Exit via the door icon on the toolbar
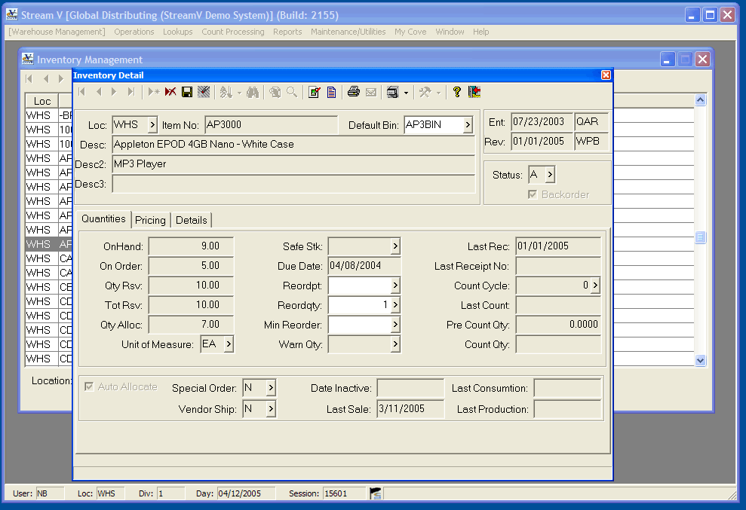Viewport: 746px width, 510px height. (474, 92)
